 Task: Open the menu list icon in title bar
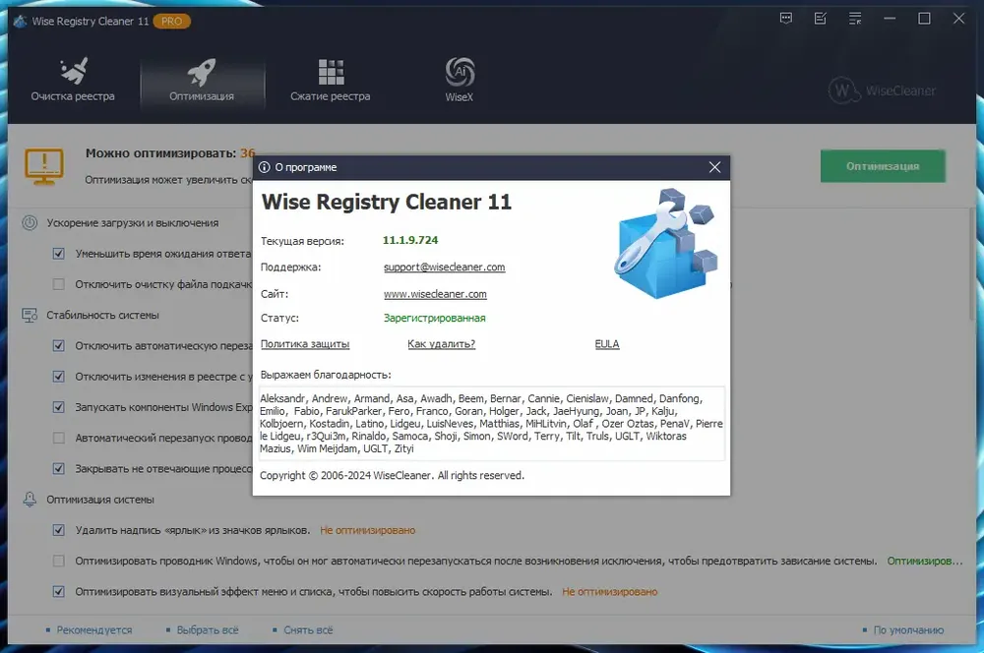[855, 18]
